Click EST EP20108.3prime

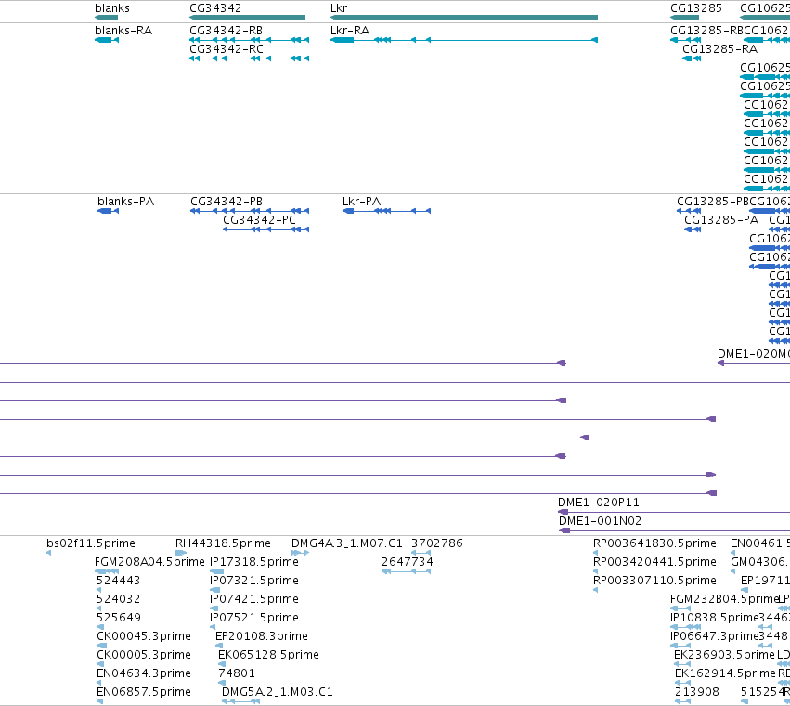click(x=219, y=646)
